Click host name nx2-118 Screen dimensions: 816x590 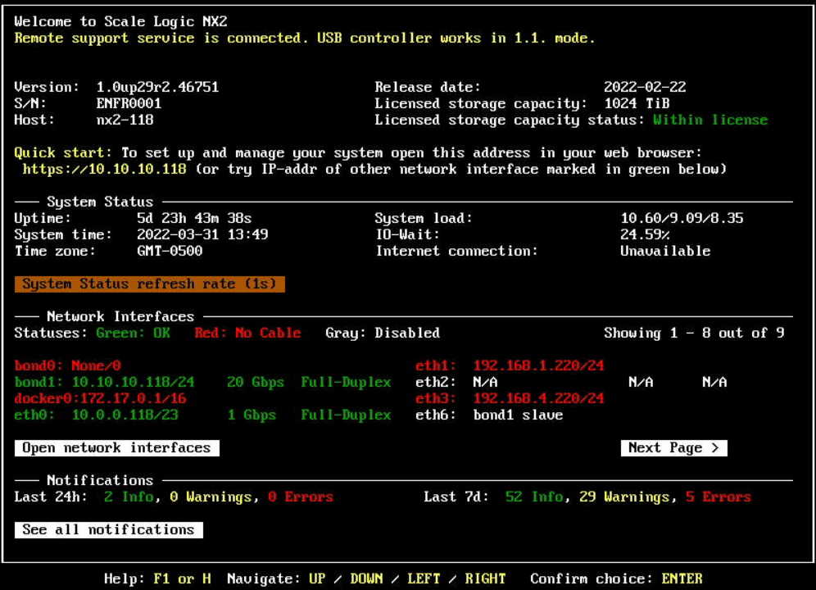pos(125,120)
